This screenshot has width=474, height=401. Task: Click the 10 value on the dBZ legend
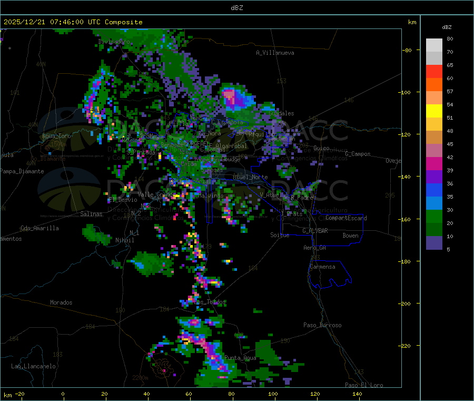450,237
